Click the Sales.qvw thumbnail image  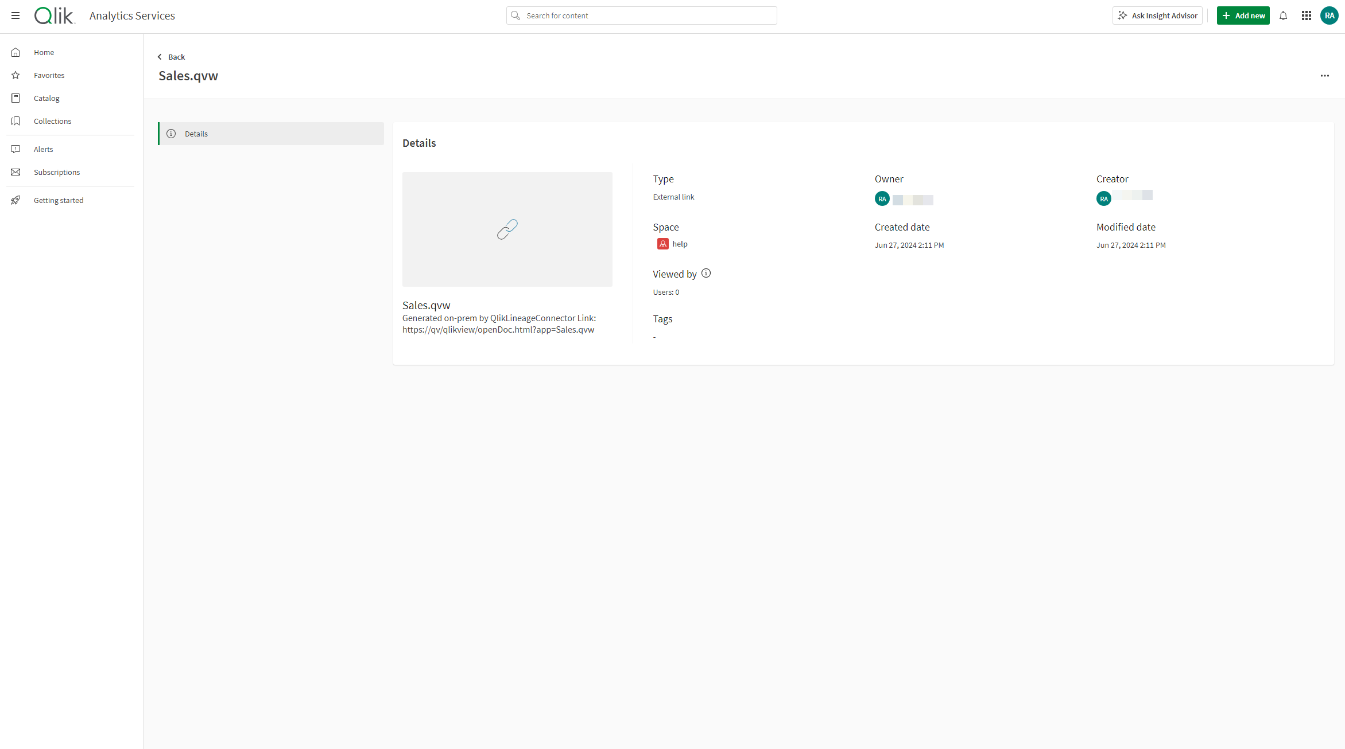point(507,229)
